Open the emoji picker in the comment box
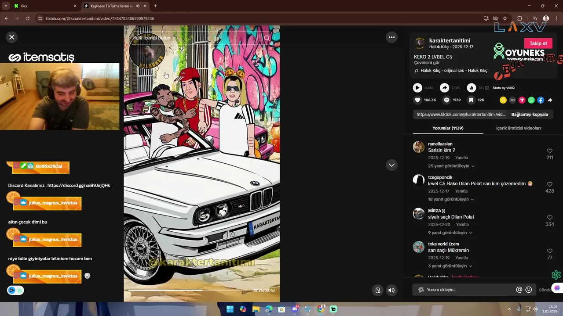 [529, 290]
